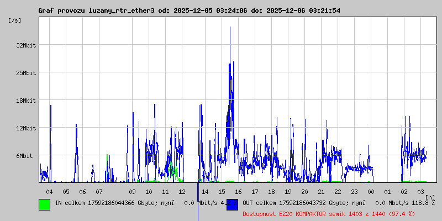
Task: Click the [/s] unit label
Action: [15, 20]
